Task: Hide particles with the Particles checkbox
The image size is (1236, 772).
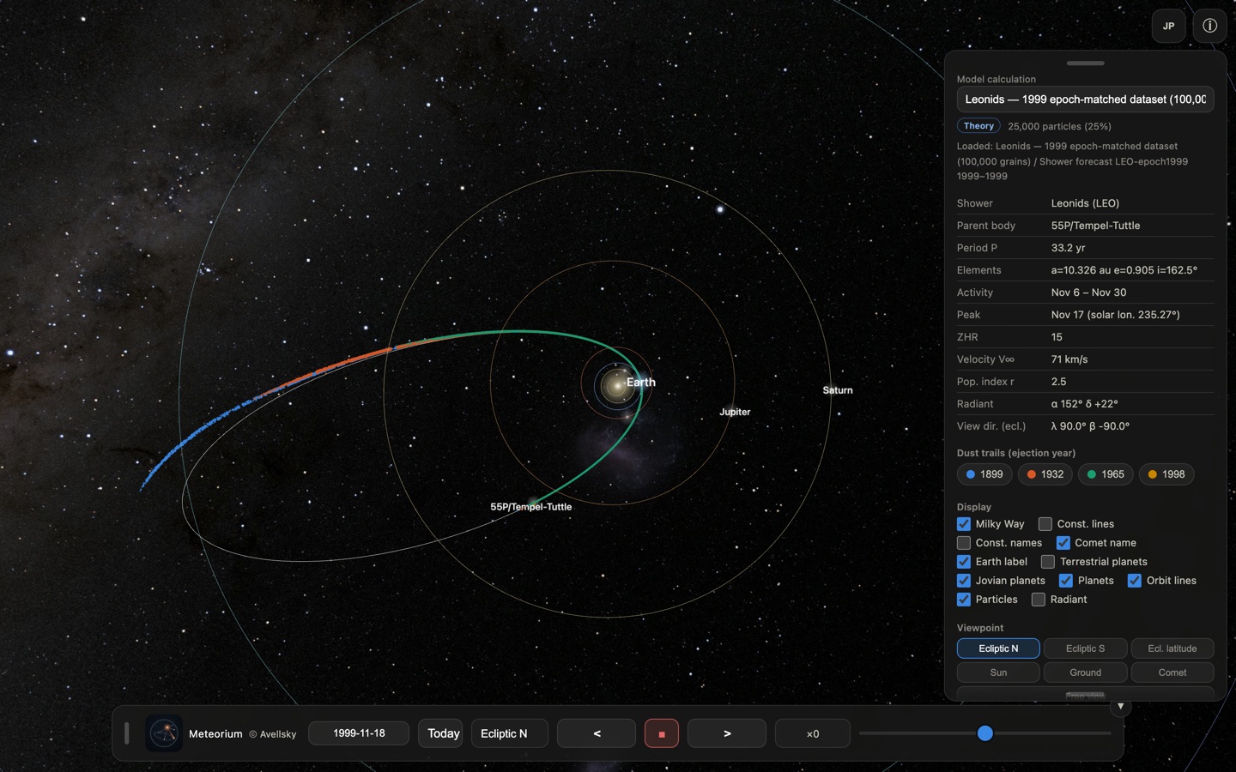Action: [x=964, y=600]
